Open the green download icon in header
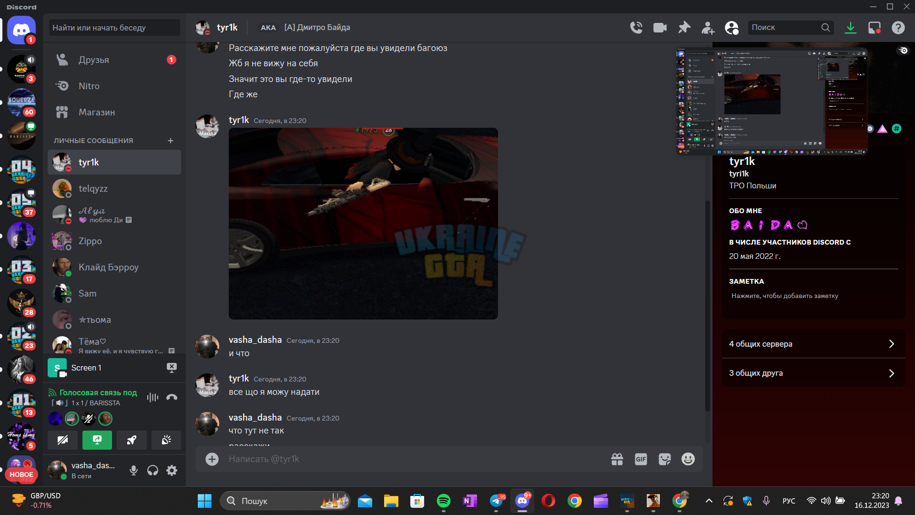Screen dimensions: 915x515 [x=851, y=28]
